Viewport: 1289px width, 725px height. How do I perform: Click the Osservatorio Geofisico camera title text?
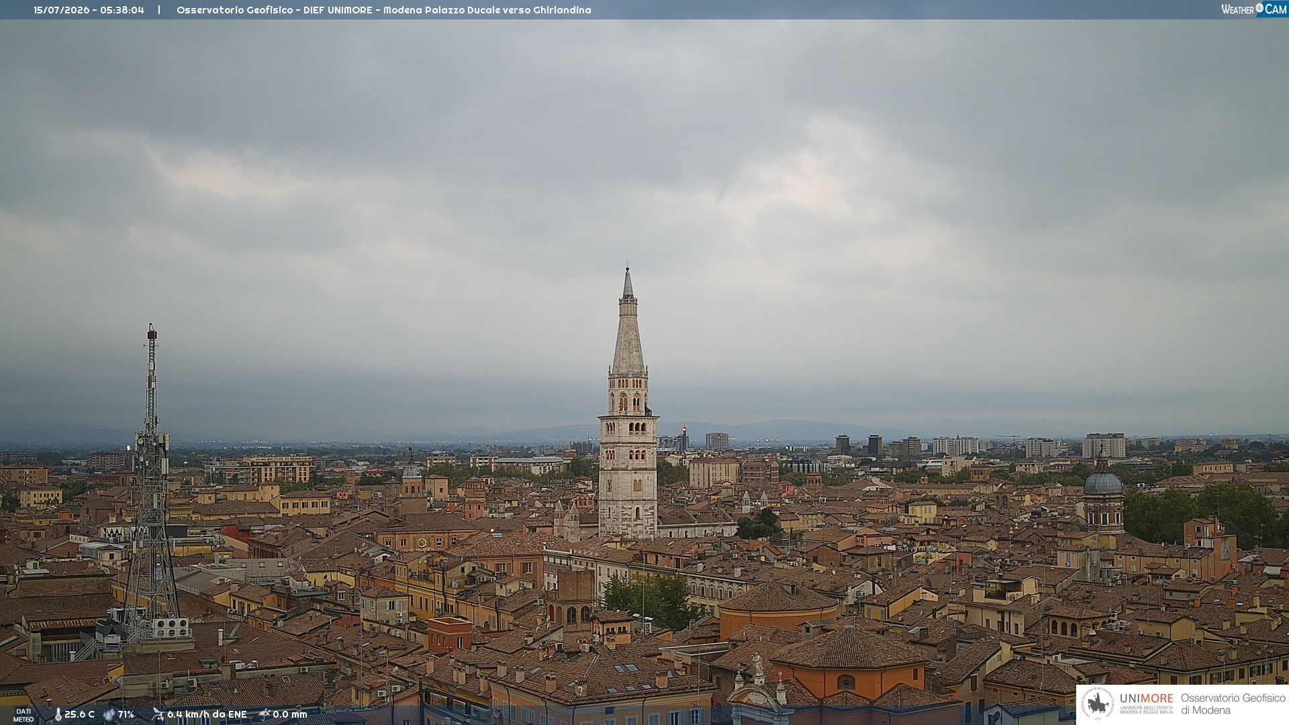[384, 10]
